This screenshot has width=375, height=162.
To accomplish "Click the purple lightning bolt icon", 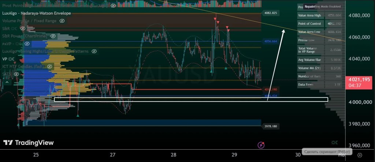I will pos(261,144).
